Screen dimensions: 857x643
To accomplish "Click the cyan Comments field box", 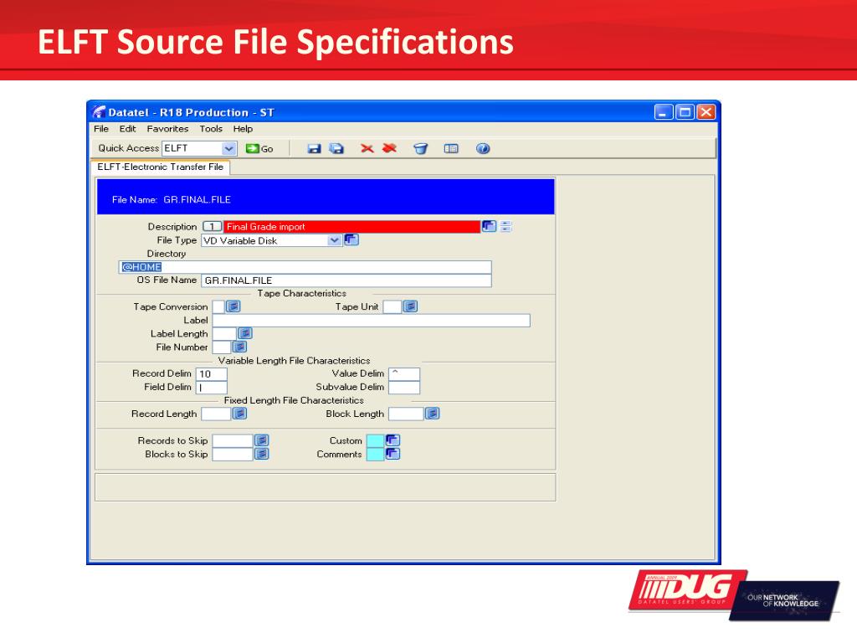I will click(375, 454).
